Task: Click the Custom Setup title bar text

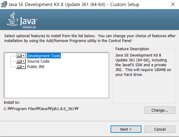Action: click(x=74, y=5)
